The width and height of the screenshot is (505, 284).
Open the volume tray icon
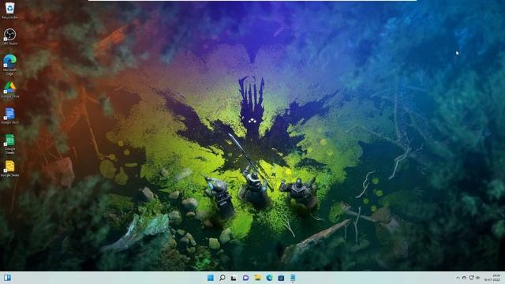tap(477, 278)
